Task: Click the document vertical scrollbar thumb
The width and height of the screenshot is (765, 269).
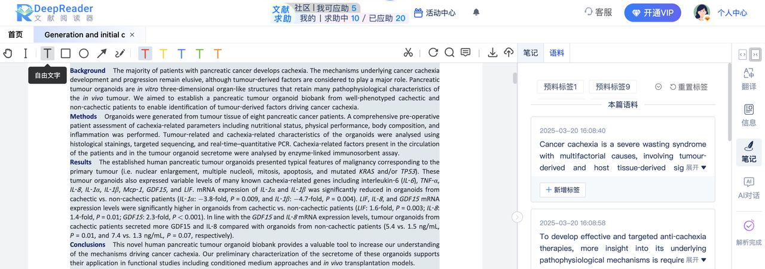Action: [515, 78]
